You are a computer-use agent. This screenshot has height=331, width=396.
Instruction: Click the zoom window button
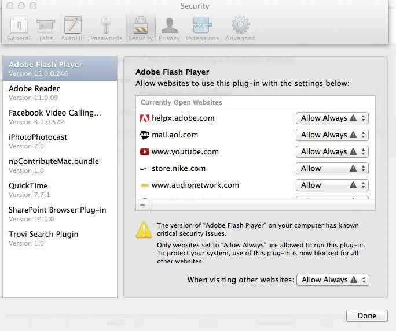click(x=33, y=6)
